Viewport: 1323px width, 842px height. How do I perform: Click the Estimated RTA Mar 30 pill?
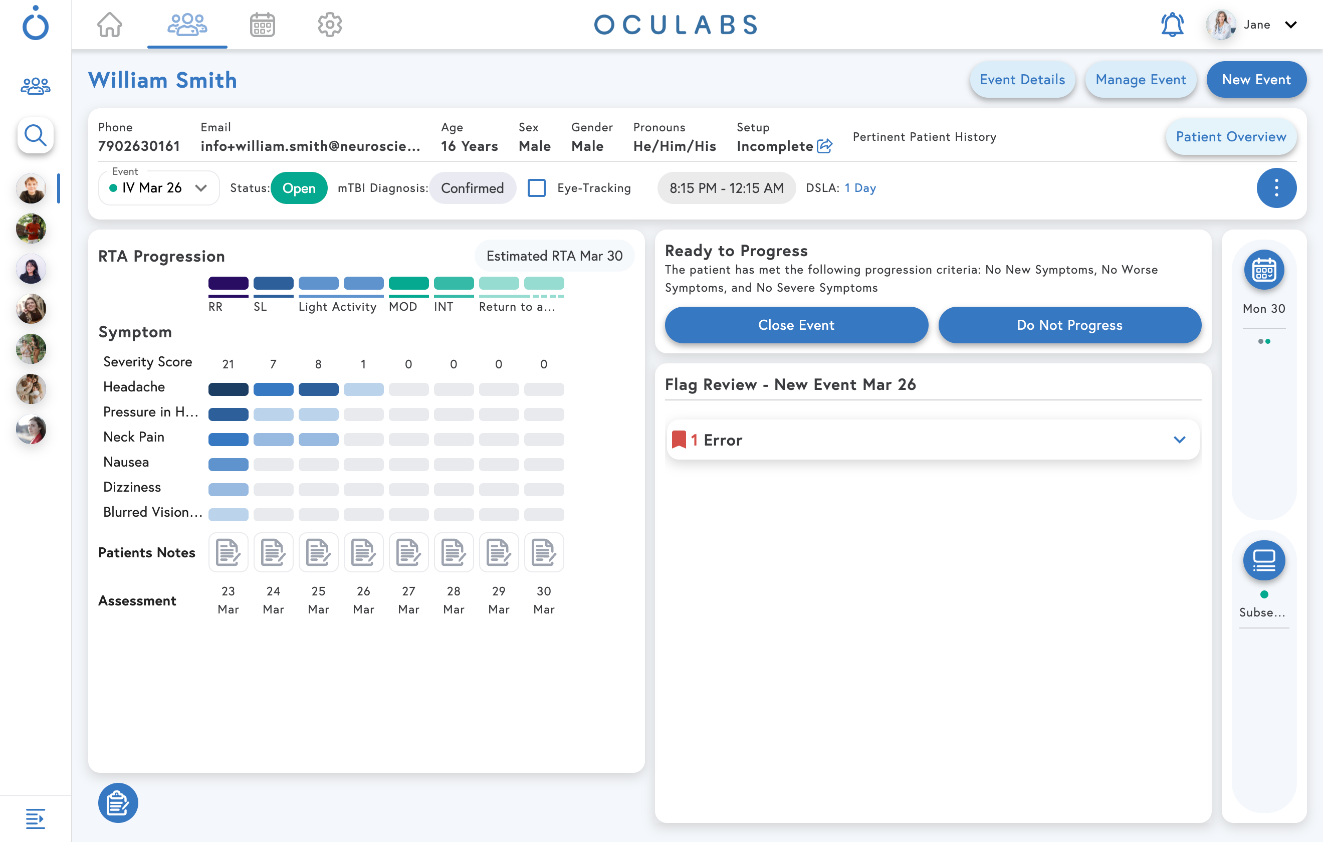tap(554, 256)
